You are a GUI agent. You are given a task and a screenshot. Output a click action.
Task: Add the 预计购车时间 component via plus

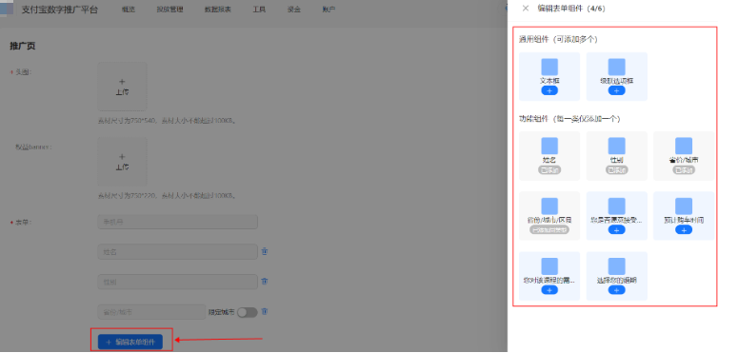(x=684, y=230)
